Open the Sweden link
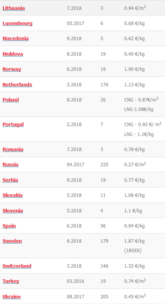 point(12,241)
